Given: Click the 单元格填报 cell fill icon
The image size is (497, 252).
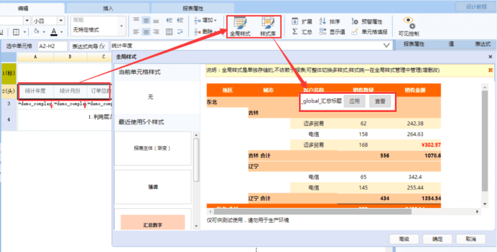Looking at the screenshot, I should click(x=355, y=31).
